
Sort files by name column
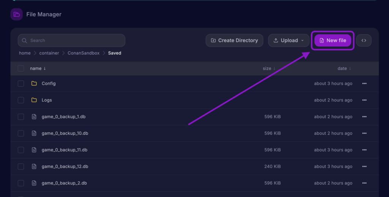(38, 68)
